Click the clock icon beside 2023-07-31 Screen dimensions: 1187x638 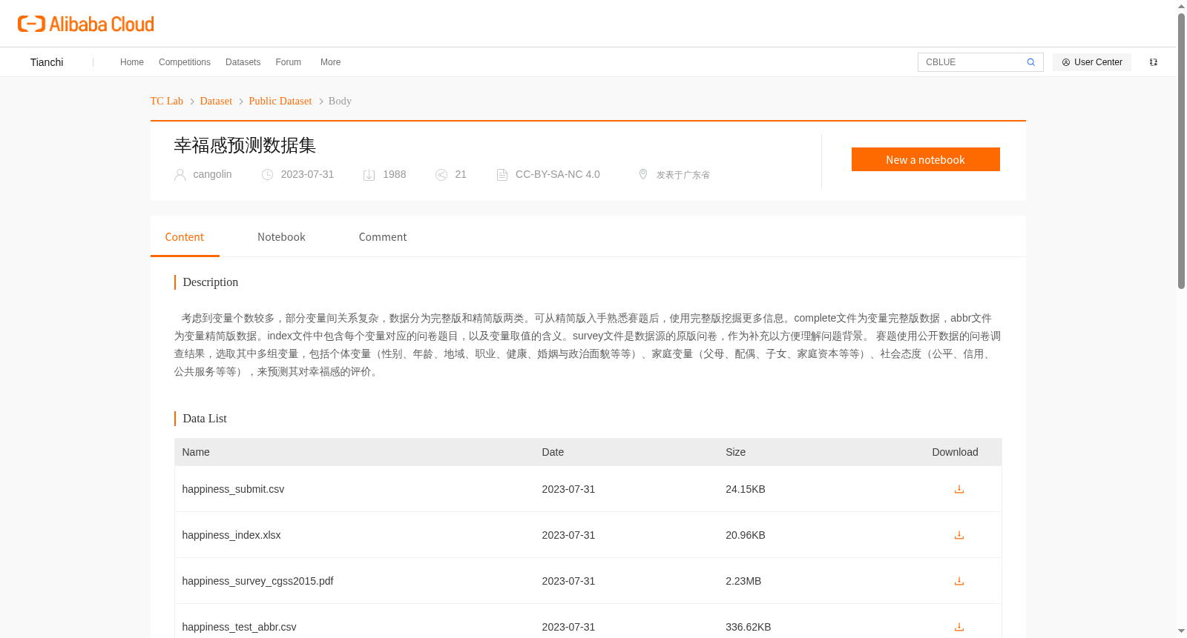267,175
